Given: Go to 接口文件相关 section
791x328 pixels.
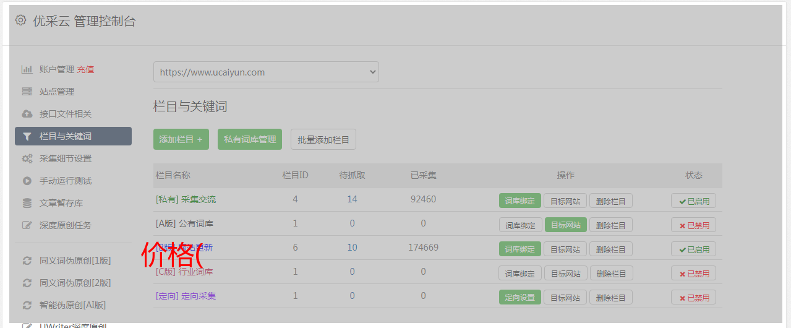Looking at the screenshot, I should [66, 114].
